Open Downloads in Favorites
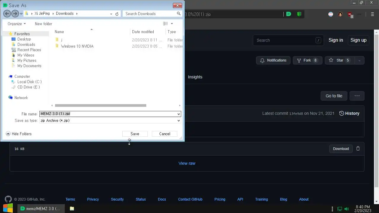 click(x=26, y=44)
